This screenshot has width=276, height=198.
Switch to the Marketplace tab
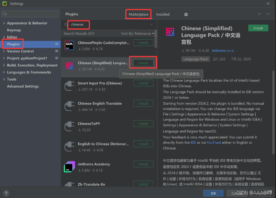139,14
